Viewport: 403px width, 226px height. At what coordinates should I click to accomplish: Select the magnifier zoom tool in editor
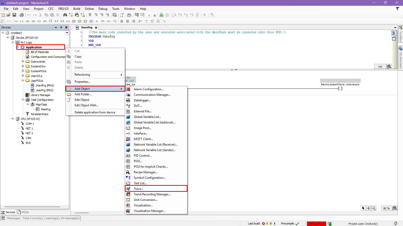click(374, 208)
